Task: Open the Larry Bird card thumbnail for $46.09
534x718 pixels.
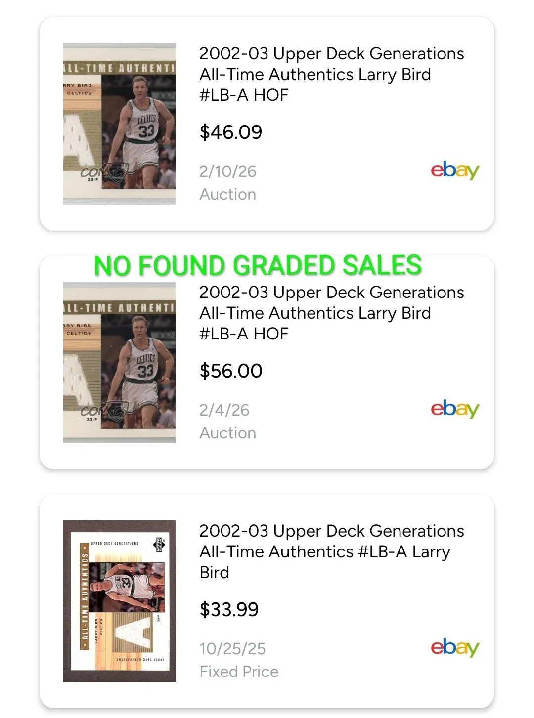Action: click(119, 124)
